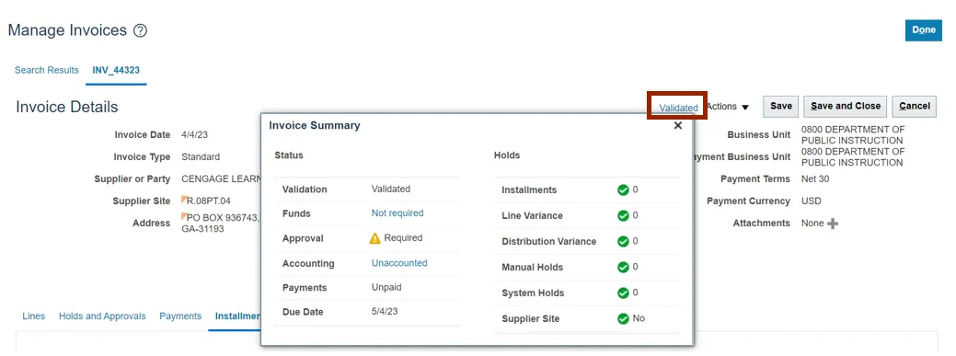This screenshot has height=356, width=956.
Task: Add an attachment with the plus icon
Action: coord(833,224)
